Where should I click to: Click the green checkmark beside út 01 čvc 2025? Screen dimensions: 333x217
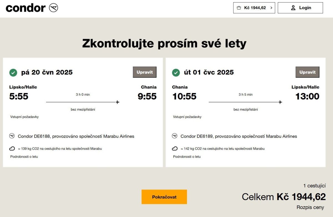point(176,72)
